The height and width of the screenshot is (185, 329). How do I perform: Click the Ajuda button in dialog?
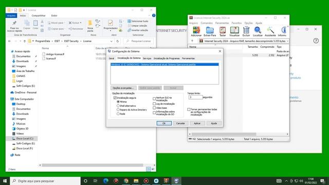click(x=214, y=123)
